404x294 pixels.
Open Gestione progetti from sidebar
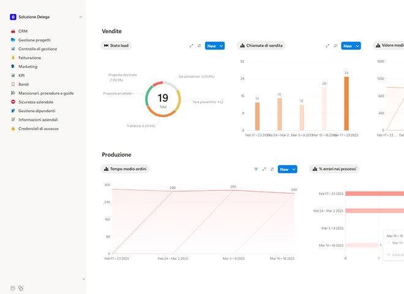click(34, 39)
